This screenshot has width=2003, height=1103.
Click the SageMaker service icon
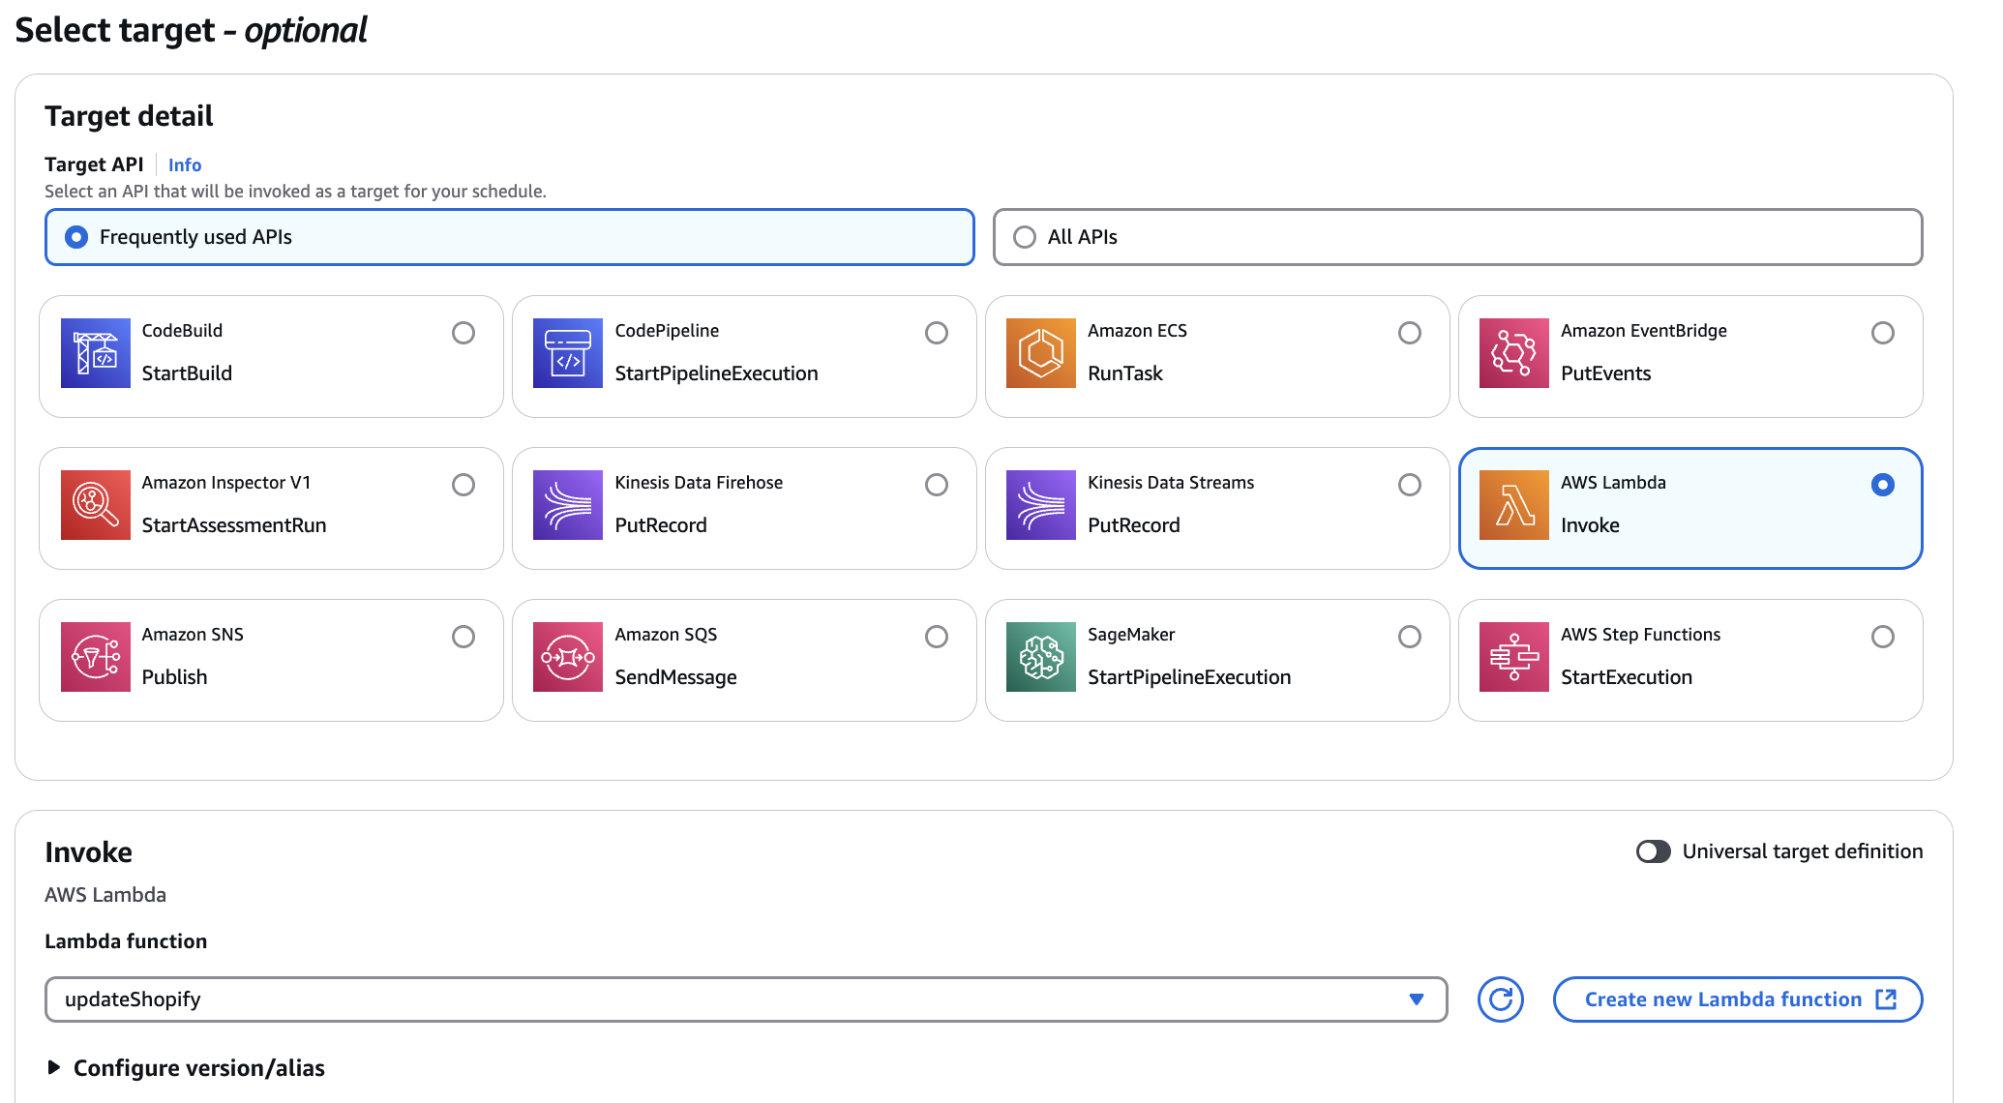pyautogui.click(x=1041, y=657)
